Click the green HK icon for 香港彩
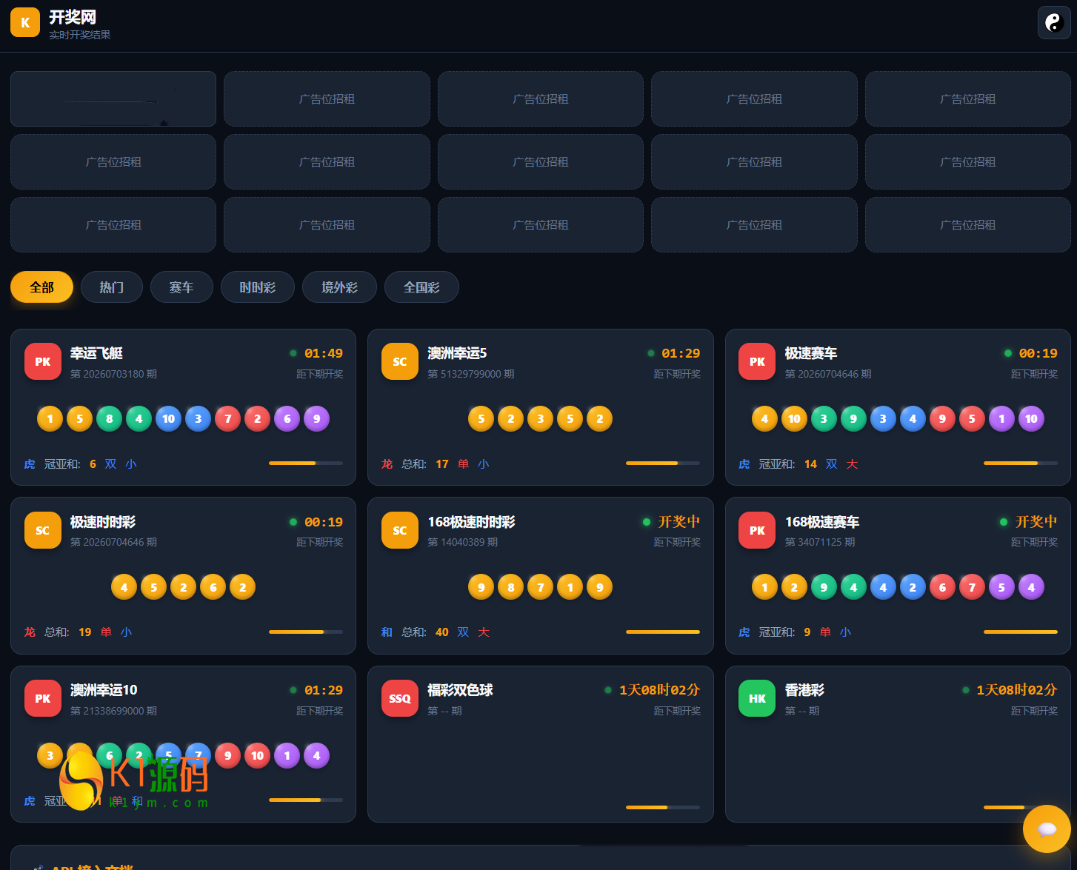The image size is (1077, 870). [757, 698]
